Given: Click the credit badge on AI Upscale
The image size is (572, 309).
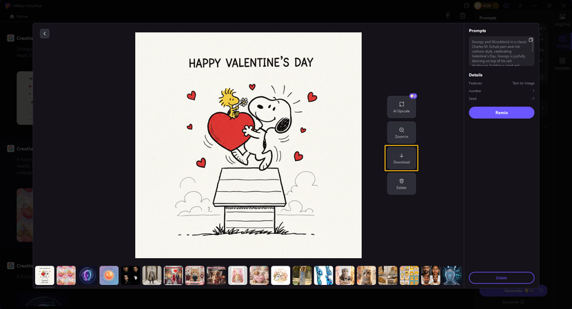Looking at the screenshot, I should (413, 96).
